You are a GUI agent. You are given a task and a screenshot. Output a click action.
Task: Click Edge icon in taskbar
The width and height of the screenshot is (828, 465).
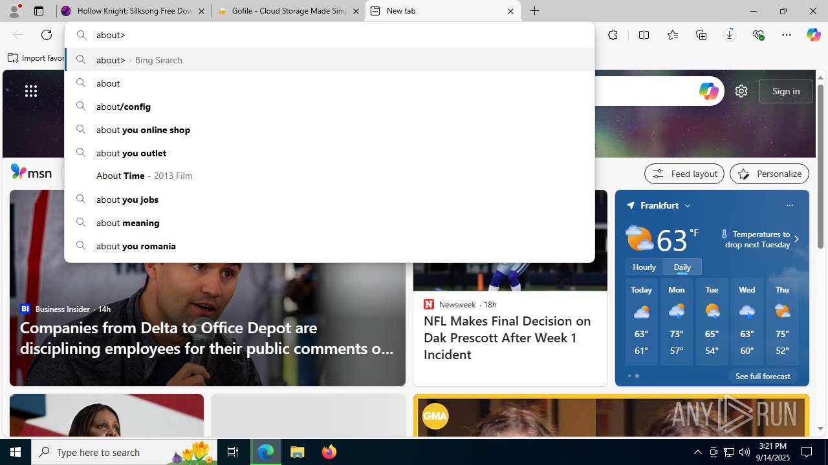click(266, 452)
